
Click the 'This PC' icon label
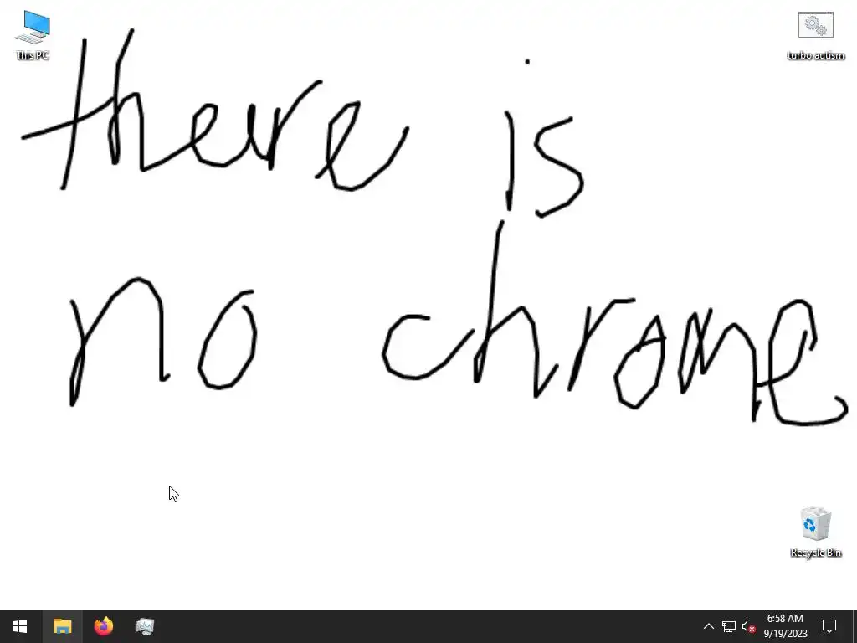[x=33, y=55]
